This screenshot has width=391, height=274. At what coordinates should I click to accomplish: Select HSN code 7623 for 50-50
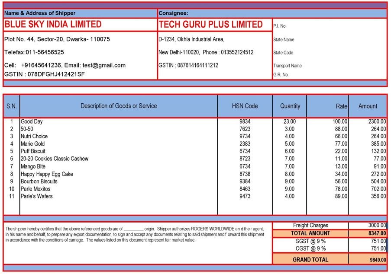[245, 129]
